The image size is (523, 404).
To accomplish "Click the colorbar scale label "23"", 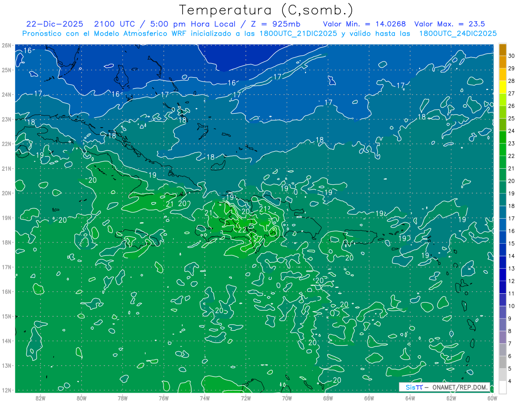I will 512,143.
